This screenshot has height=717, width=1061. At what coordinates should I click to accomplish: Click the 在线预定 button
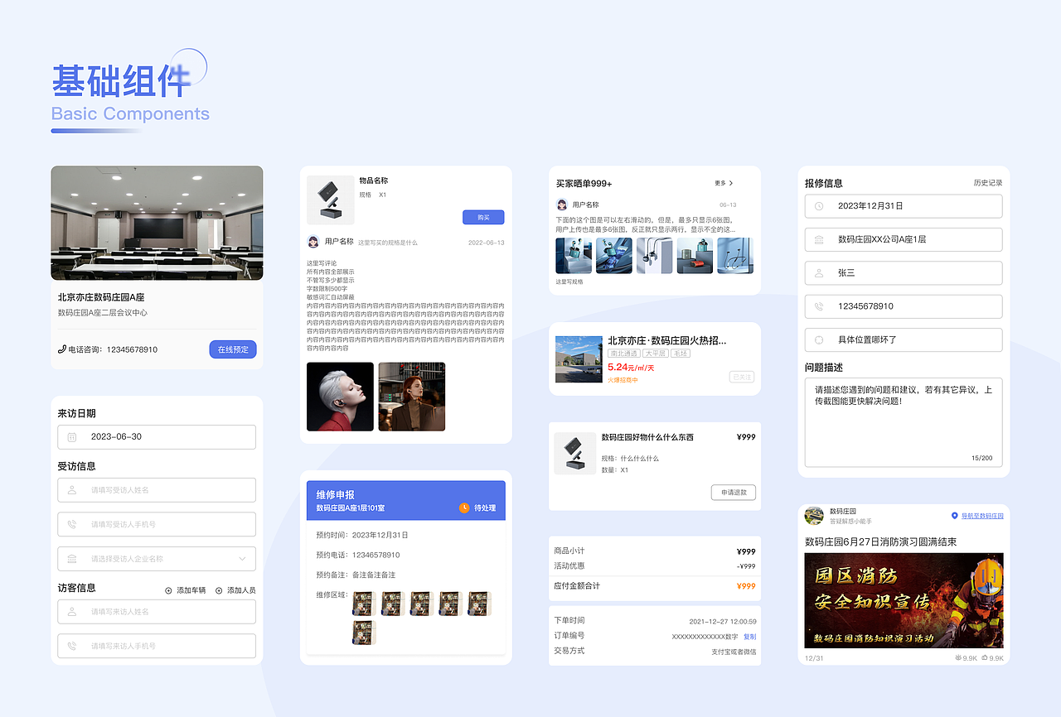tap(233, 349)
